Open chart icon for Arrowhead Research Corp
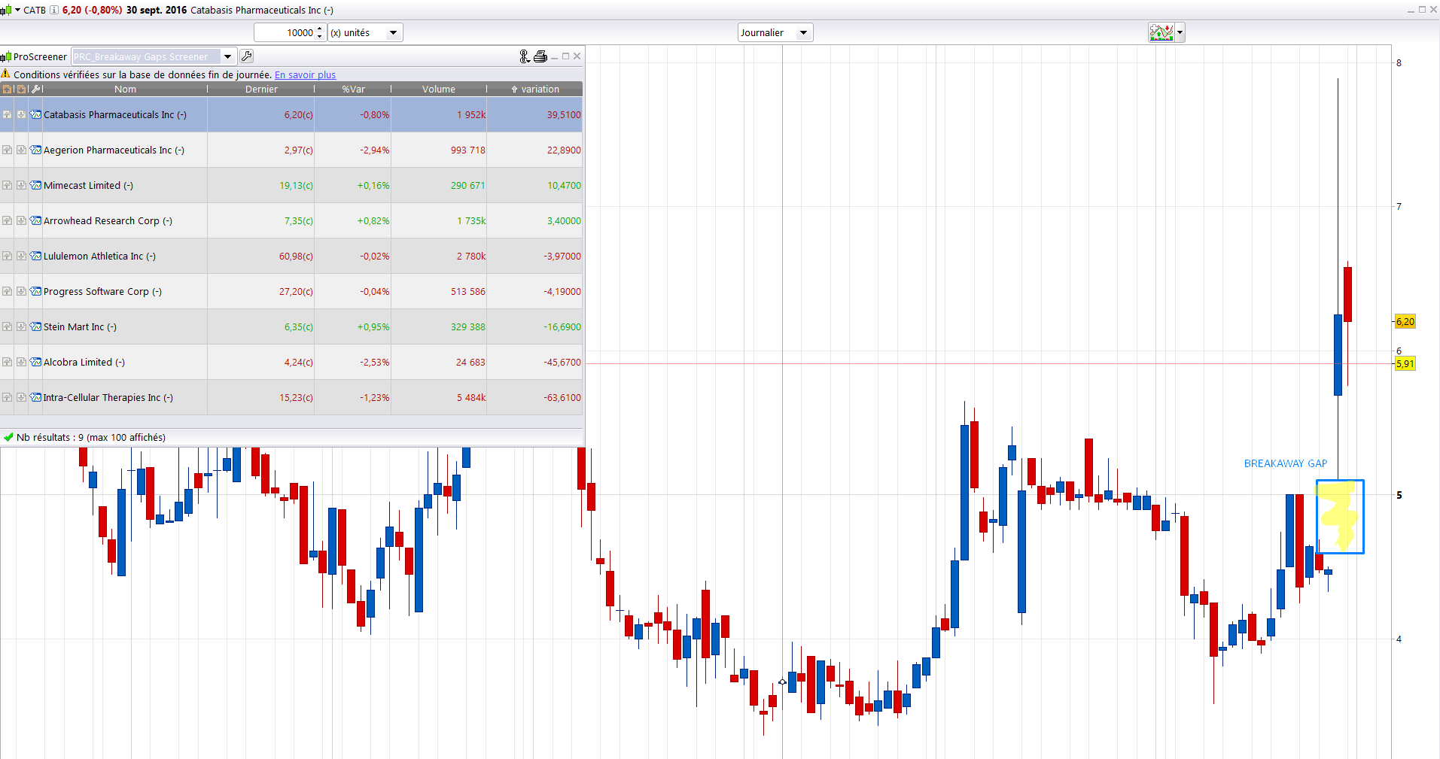This screenshot has width=1440, height=759. pos(35,220)
